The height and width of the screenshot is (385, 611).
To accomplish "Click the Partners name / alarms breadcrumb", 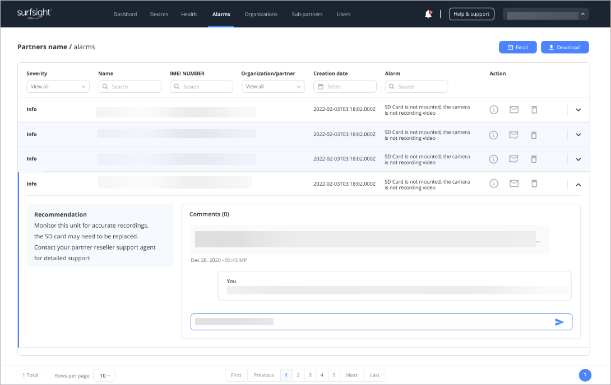I will click(56, 46).
